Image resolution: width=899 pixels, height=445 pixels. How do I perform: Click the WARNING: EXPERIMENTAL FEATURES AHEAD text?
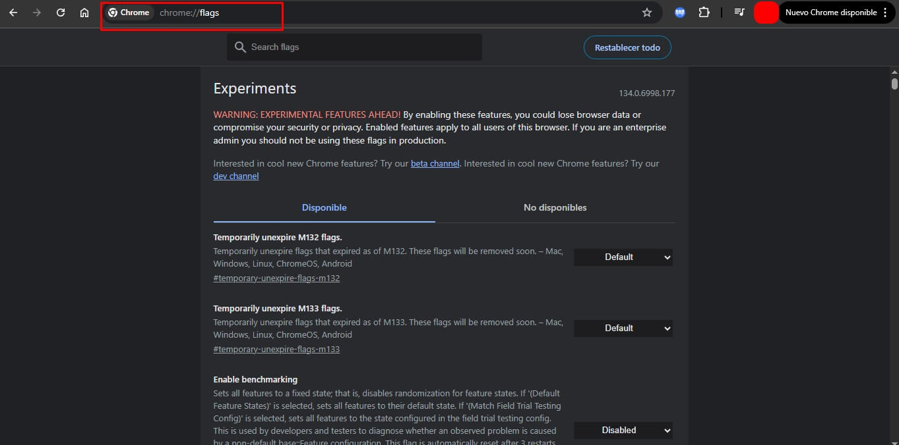pyautogui.click(x=307, y=115)
